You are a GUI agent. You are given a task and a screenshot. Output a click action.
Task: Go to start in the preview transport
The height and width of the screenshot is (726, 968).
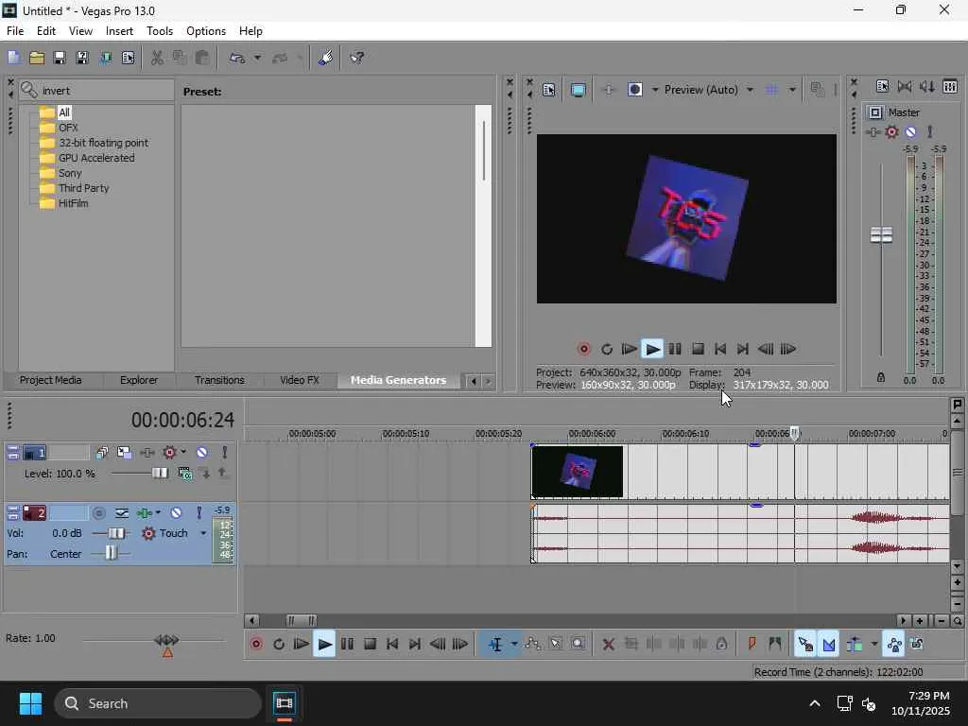[x=719, y=350]
